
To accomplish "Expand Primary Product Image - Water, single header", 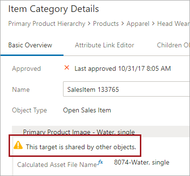I will (101, 132).
